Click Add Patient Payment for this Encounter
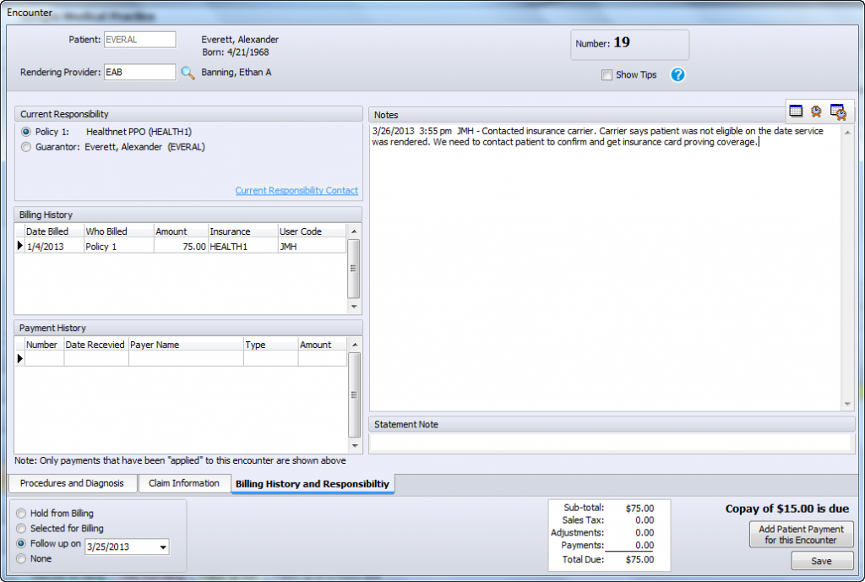 [x=801, y=533]
